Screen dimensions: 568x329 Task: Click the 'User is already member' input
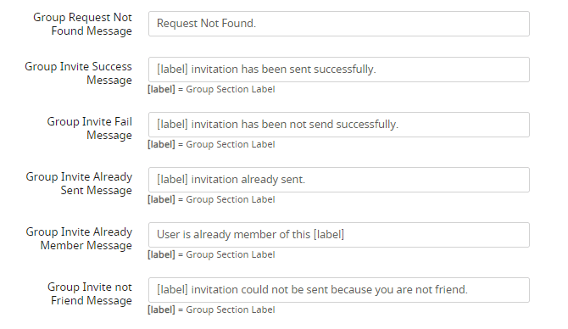pos(339,235)
